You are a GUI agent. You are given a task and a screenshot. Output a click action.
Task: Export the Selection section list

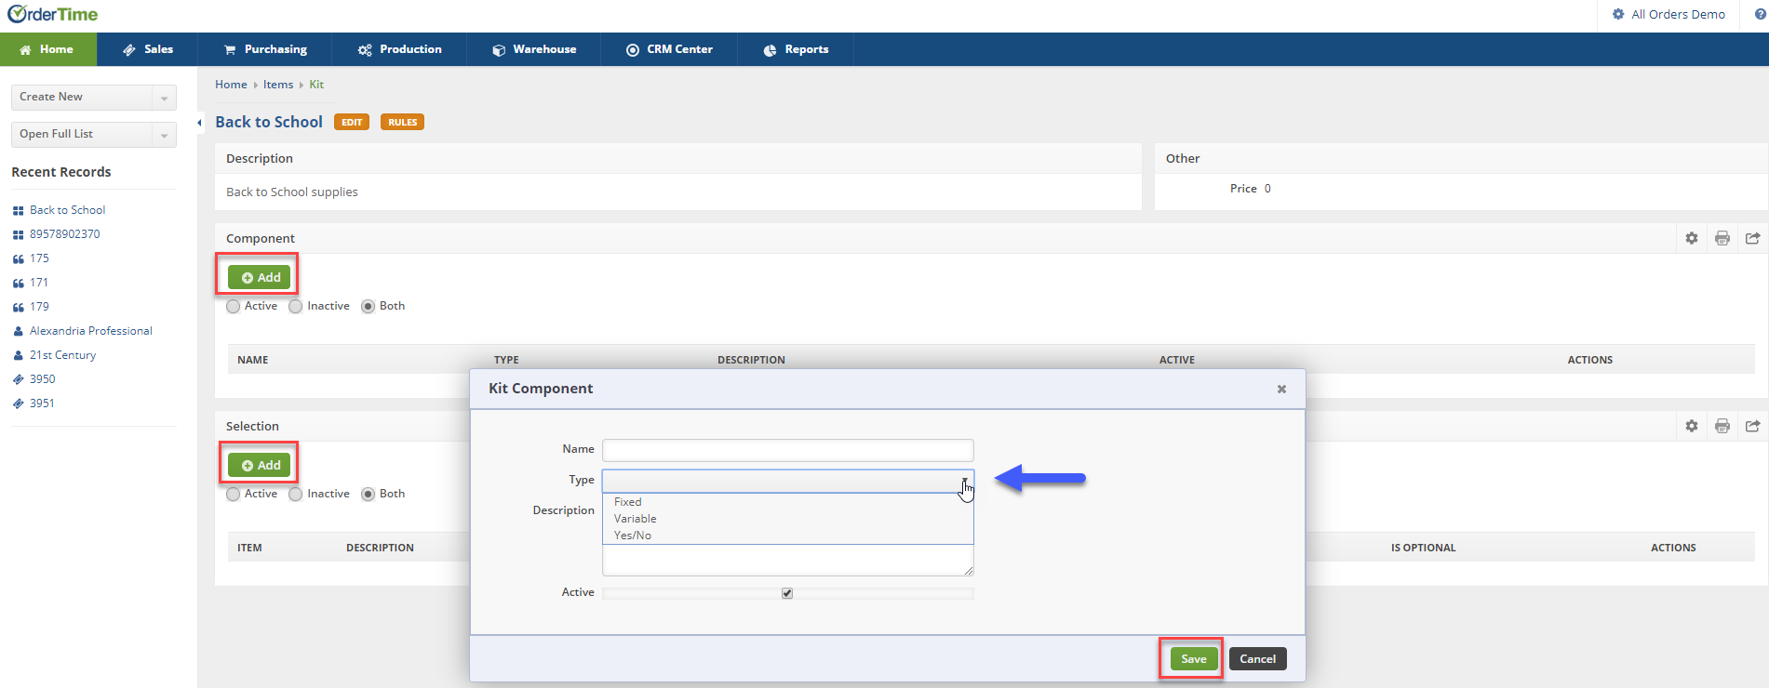tap(1753, 426)
